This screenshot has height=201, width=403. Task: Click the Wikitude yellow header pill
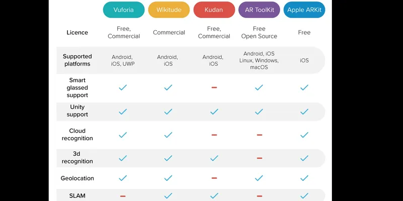tap(169, 10)
